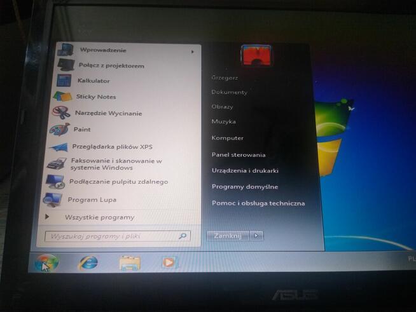Viewport: 416px width, 312px height.
Task: Expand the Wprowadzenie submenu arrow
Action: click(x=193, y=52)
